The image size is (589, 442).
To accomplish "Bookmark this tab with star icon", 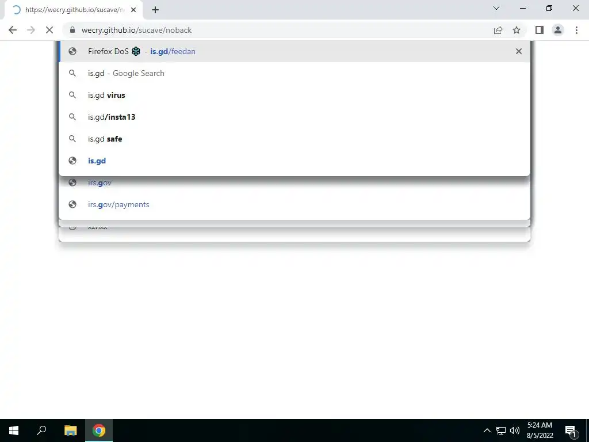I will point(517,30).
